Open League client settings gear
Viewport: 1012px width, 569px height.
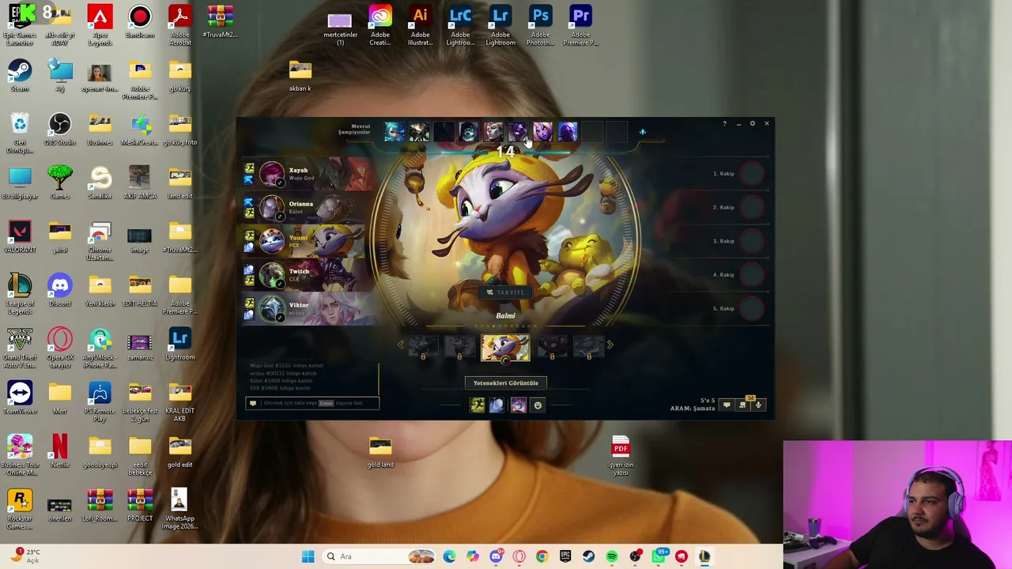[x=753, y=123]
